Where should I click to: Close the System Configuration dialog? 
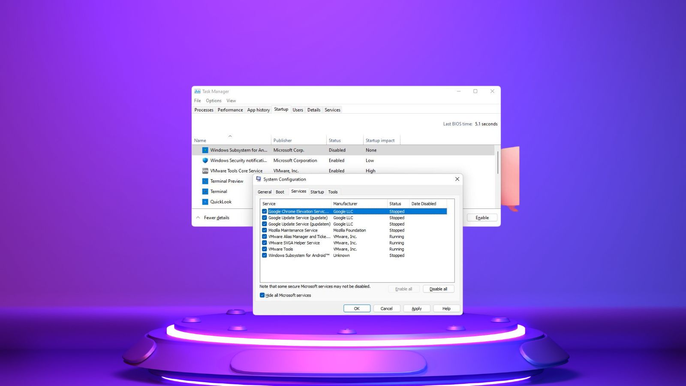pos(457,179)
